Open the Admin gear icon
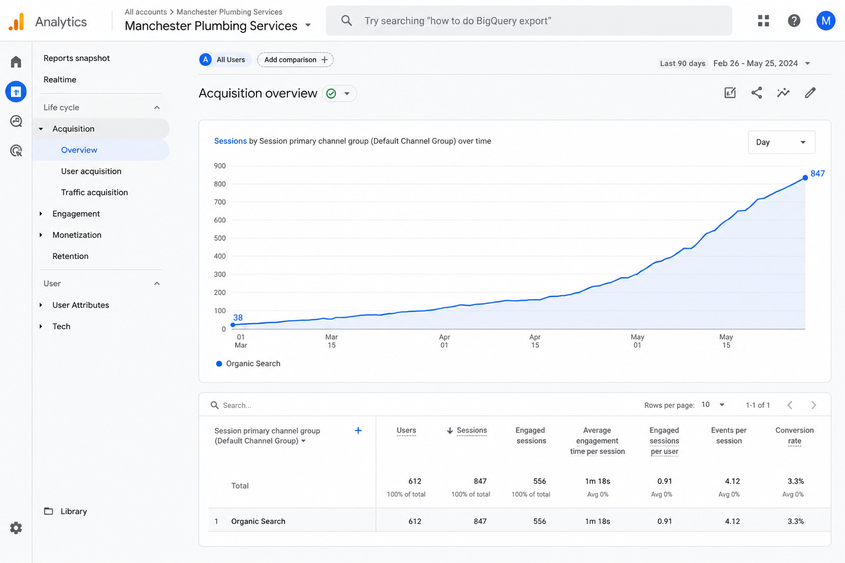 click(16, 528)
